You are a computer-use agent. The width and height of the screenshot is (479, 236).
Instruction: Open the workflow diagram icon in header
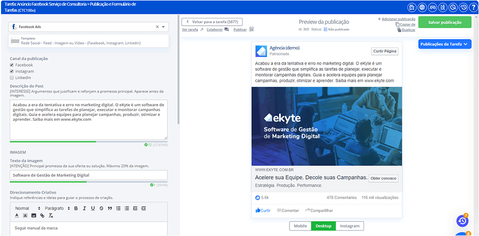[412, 8]
